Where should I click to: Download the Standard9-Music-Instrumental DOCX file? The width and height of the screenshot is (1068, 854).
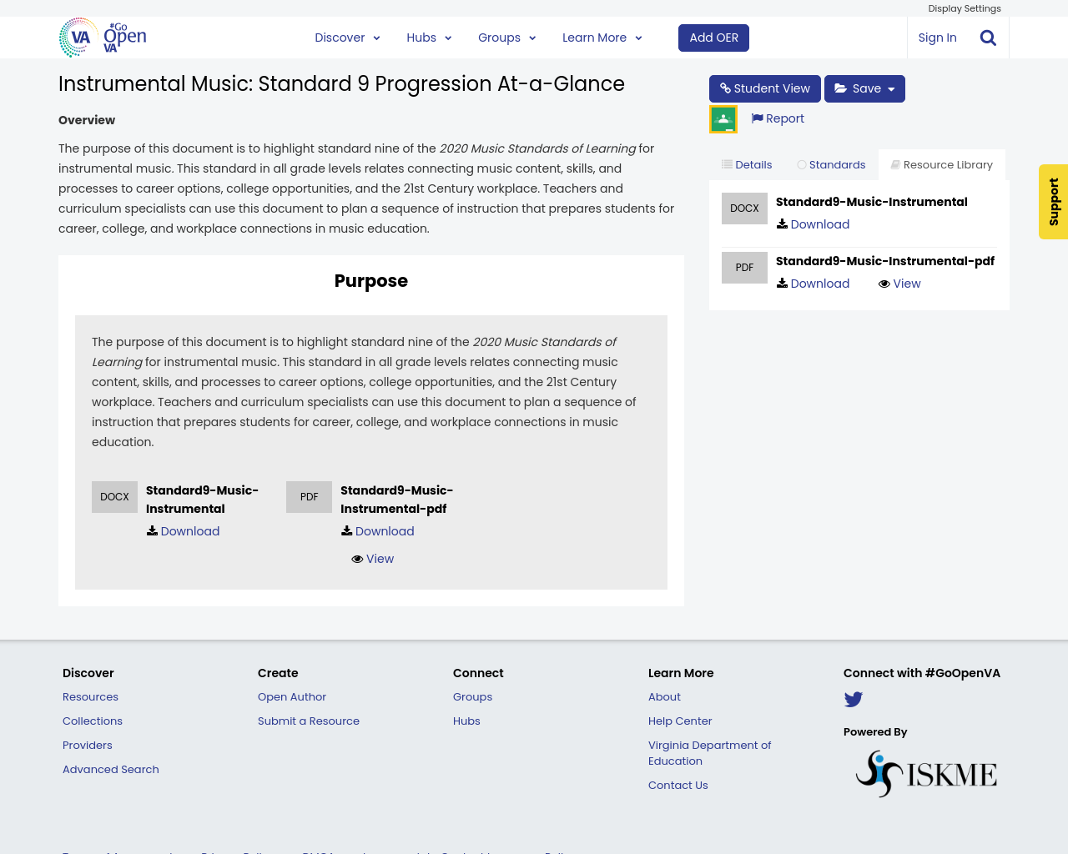812,224
